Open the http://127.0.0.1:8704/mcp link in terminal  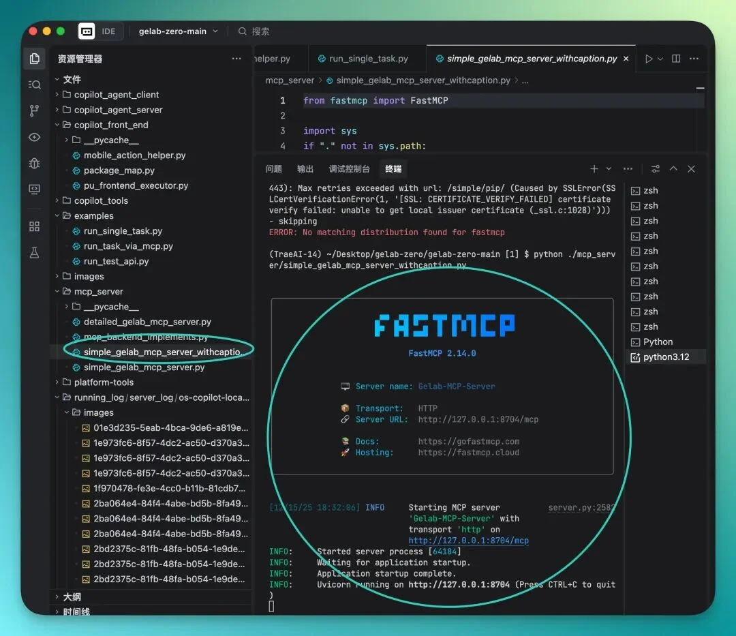(468, 541)
